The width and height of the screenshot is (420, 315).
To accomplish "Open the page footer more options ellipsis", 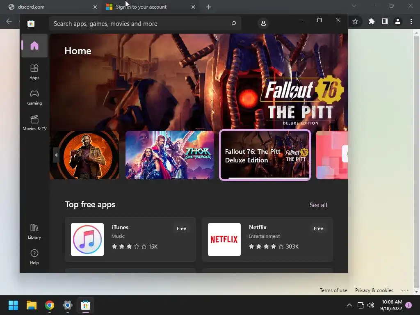I will coord(405,290).
